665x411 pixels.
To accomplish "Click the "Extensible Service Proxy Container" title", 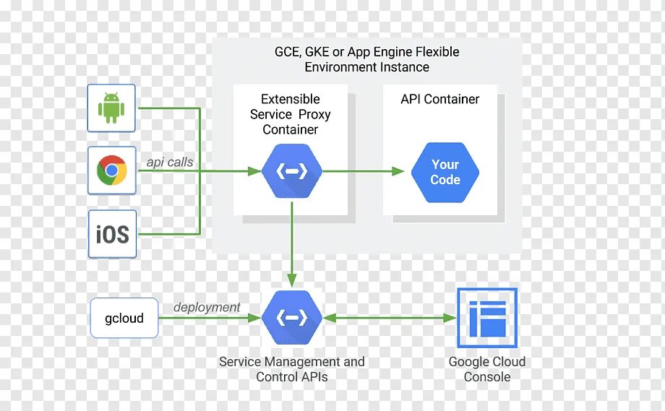I will point(290,114).
